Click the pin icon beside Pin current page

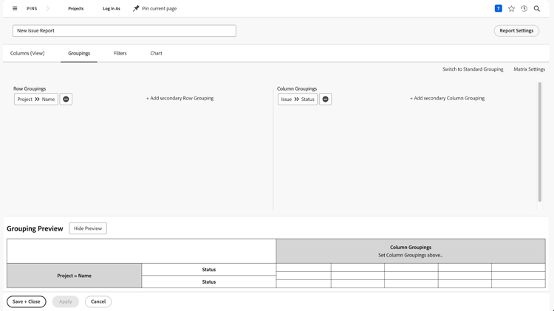coord(136,8)
